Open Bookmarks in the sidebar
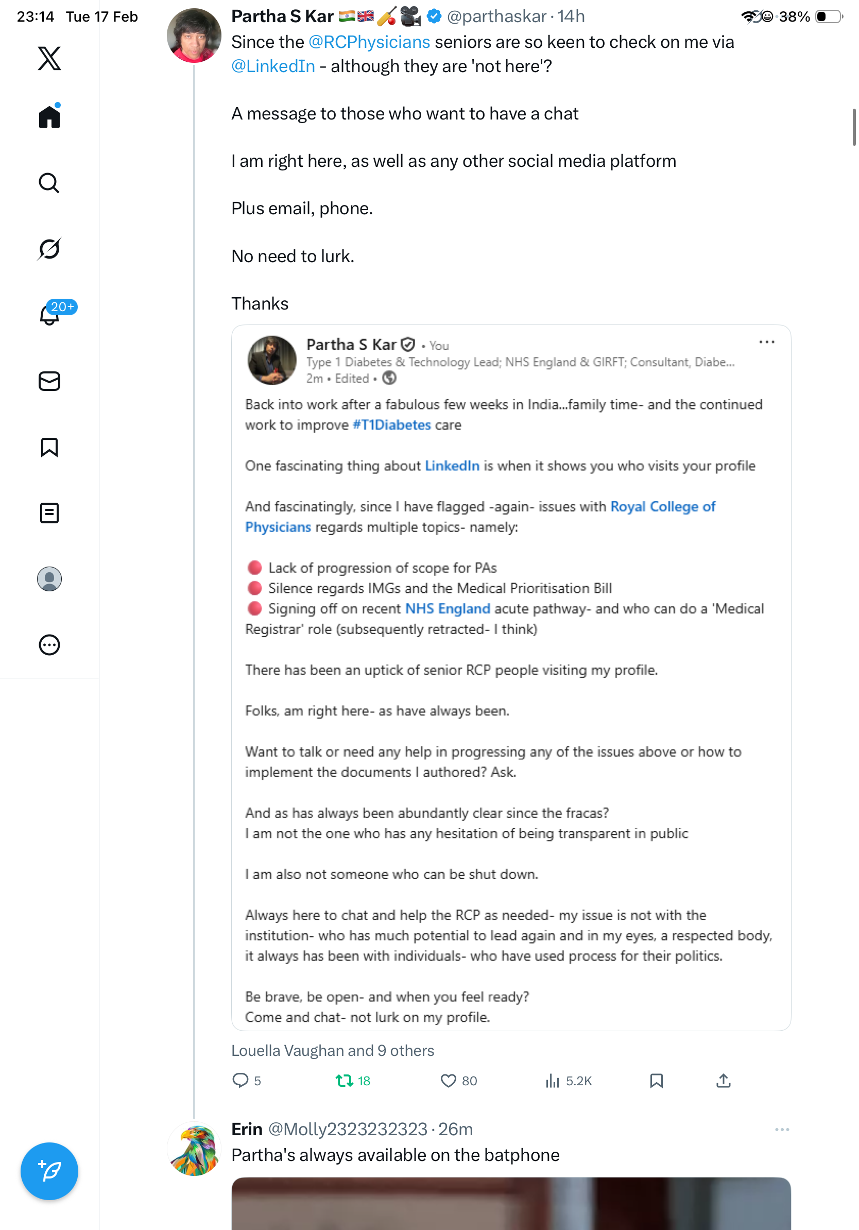 49,447
